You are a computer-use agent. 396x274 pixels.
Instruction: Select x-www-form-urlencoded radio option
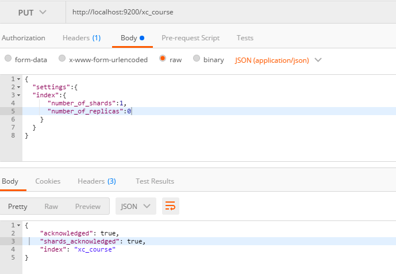pos(62,58)
